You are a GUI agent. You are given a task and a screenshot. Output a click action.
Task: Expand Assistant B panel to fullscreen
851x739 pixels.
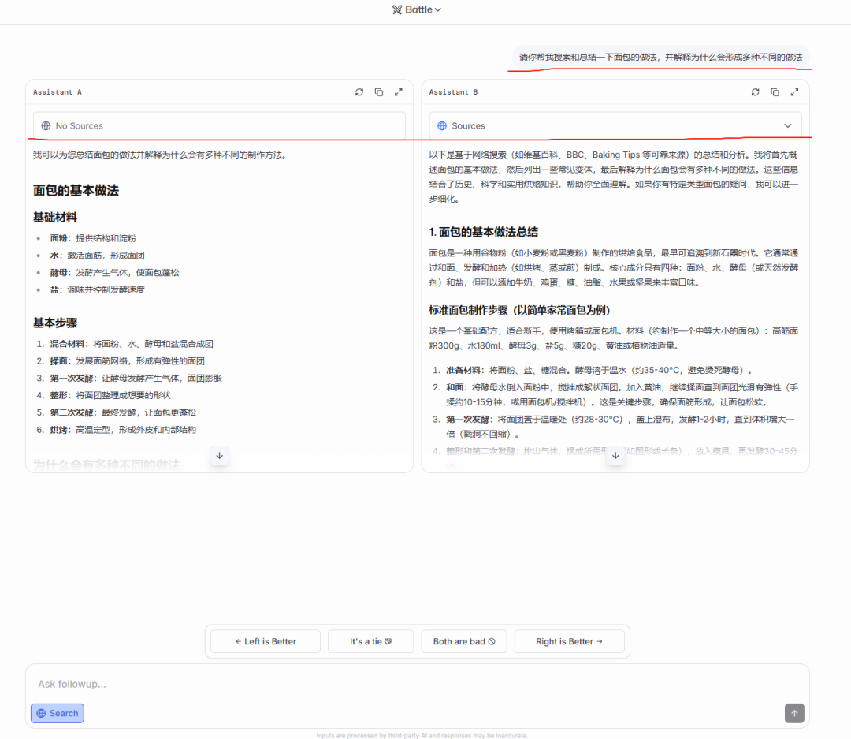tap(795, 92)
